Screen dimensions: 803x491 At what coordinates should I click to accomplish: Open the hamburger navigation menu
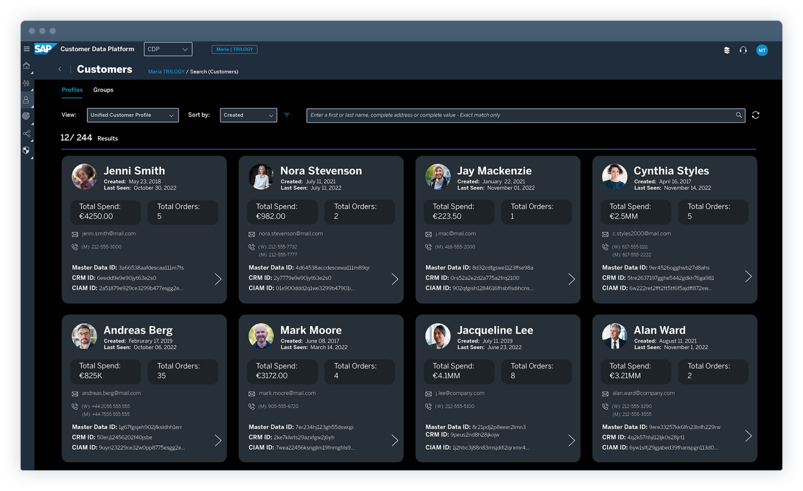[x=26, y=49]
